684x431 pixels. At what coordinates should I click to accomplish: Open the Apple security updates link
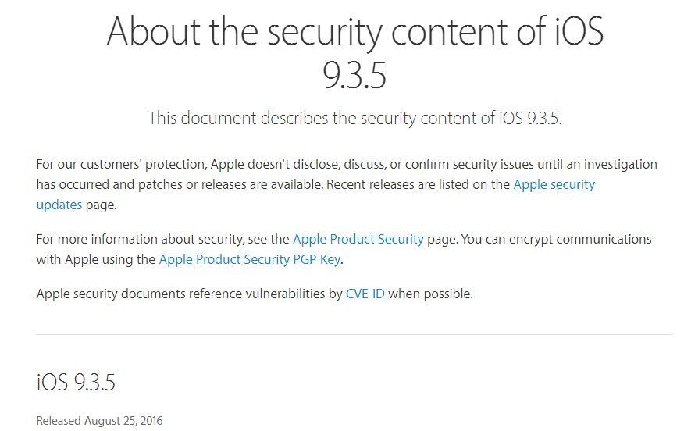(x=554, y=185)
